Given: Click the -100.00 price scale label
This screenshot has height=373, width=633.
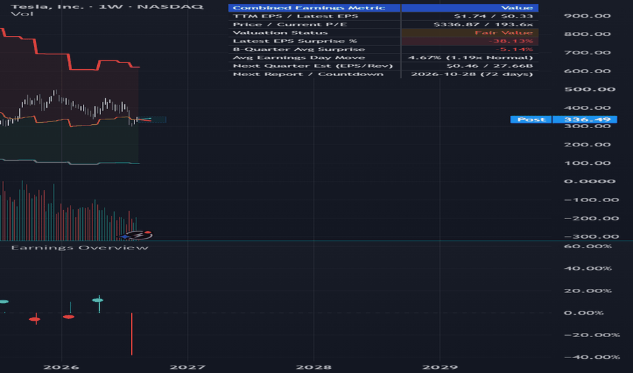Looking at the screenshot, I should tap(592, 199).
